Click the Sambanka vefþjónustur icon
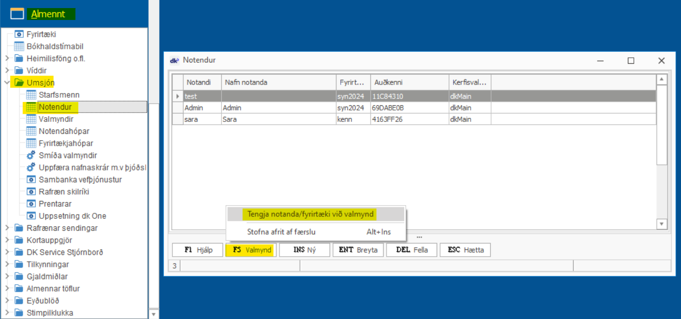Screen dimensions: 681x319 (31, 180)
